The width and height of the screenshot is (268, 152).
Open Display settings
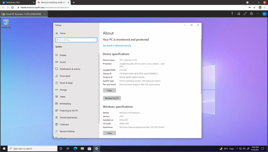pos(61,55)
